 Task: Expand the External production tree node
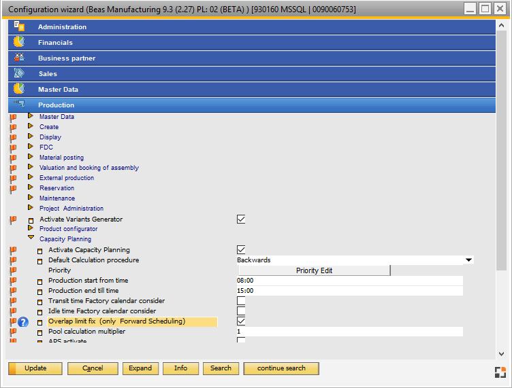(x=31, y=177)
